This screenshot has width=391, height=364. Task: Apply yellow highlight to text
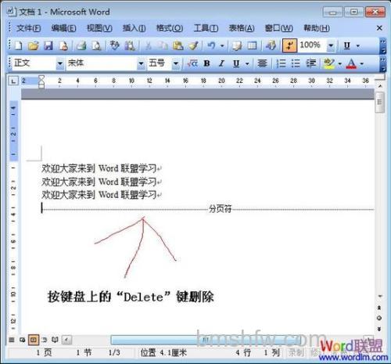pos(328,63)
